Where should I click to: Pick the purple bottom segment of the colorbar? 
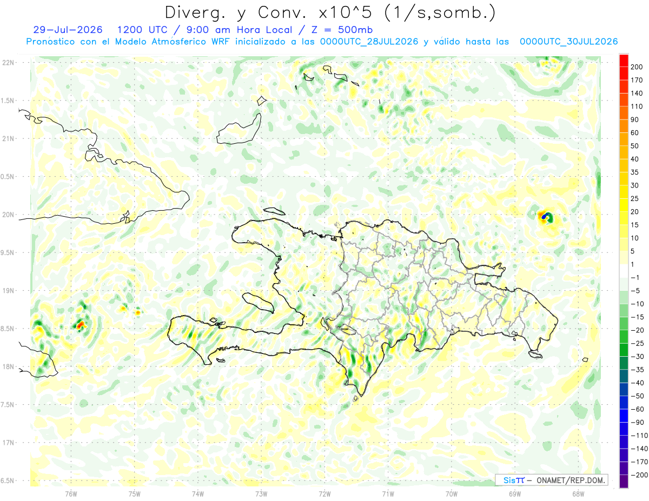[x=624, y=482]
